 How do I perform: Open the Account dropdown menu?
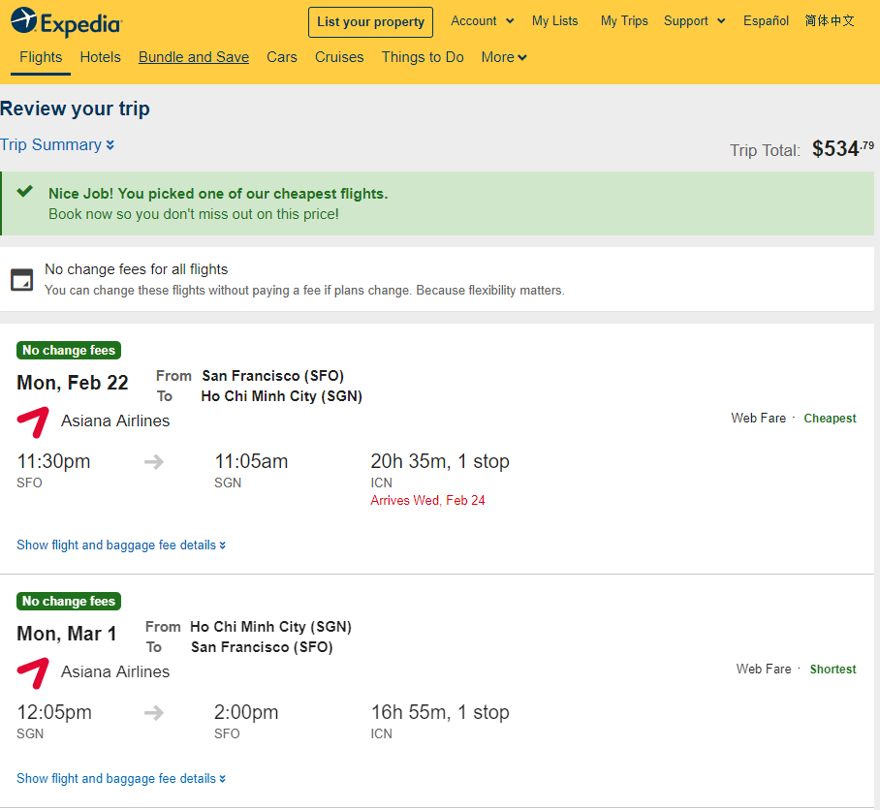[x=483, y=21]
